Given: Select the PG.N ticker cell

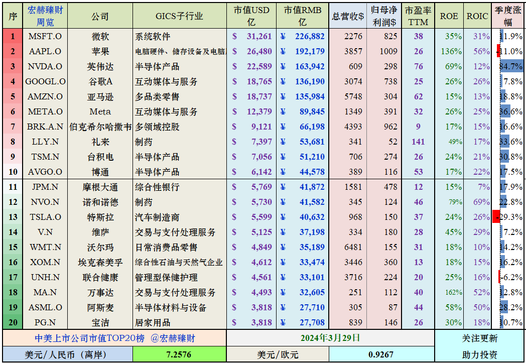Looking at the screenshot, I should coord(45,322).
